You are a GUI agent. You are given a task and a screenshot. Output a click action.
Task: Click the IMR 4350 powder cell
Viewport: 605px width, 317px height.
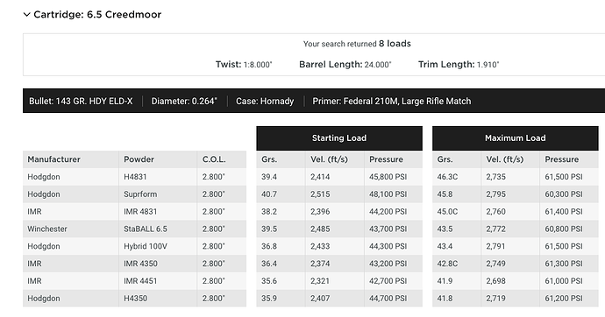click(x=158, y=264)
